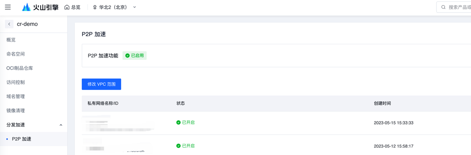The width and height of the screenshot is (471, 155).
Task: Open the hamburger navigation menu
Action: pyautogui.click(x=8, y=7)
